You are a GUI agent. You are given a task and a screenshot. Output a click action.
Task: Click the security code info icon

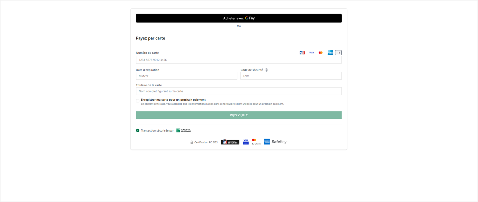coord(266,70)
